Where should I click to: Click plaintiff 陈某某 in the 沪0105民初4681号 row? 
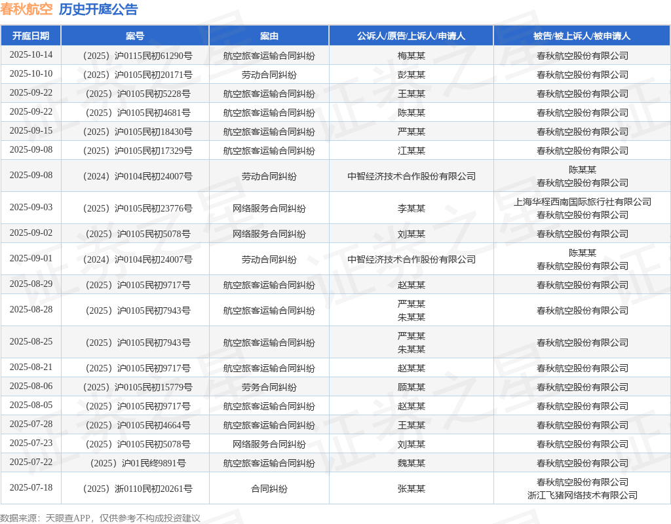[x=412, y=113]
